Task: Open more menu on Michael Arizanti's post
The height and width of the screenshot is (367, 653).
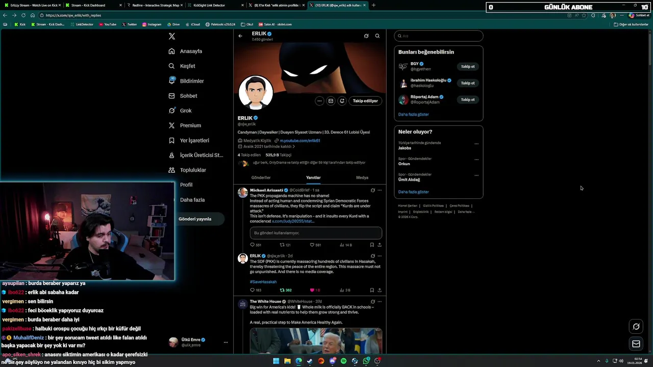Action: 380,190
